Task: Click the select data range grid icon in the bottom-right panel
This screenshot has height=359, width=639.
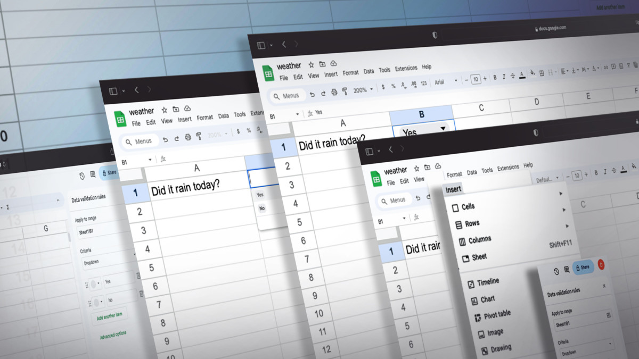Action: 609,315
